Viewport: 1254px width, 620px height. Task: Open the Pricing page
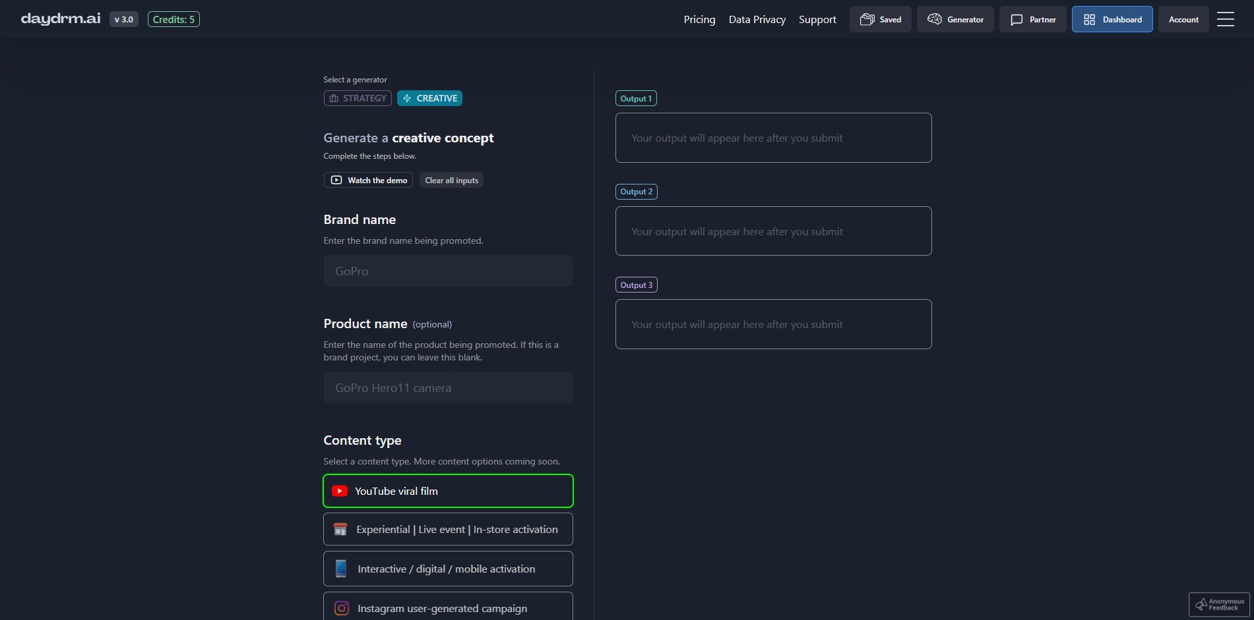coord(699,19)
